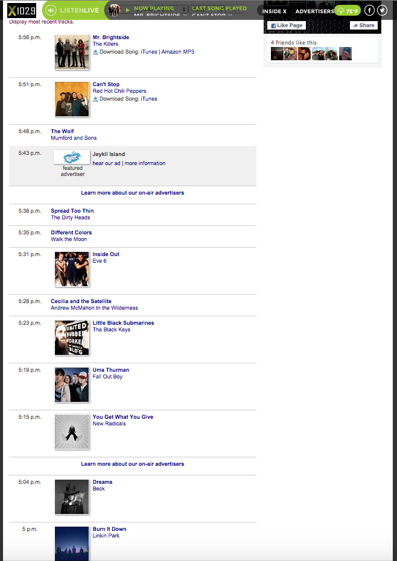The width and height of the screenshot is (397, 561).
Task: Open the Can't Stop song link
Action: (106, 84)
